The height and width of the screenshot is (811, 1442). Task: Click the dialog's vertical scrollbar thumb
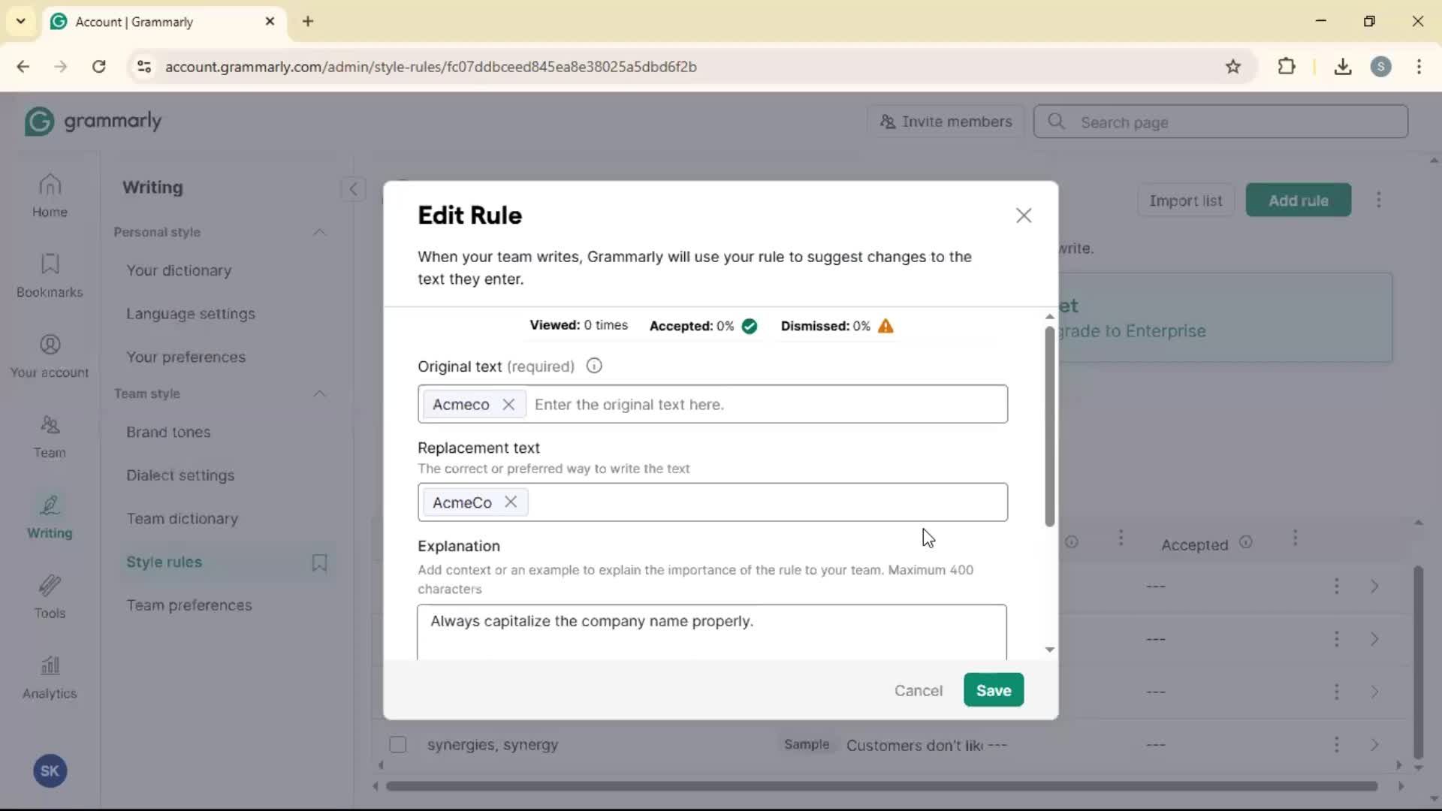pyautogui.click(x=1049, y=428)
